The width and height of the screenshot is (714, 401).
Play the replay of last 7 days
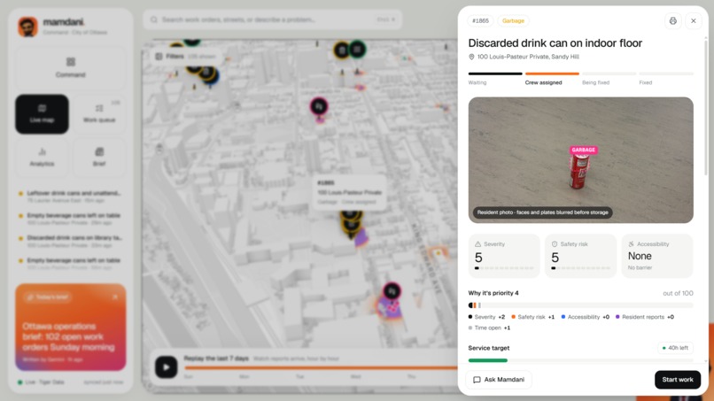pos(167,366)
